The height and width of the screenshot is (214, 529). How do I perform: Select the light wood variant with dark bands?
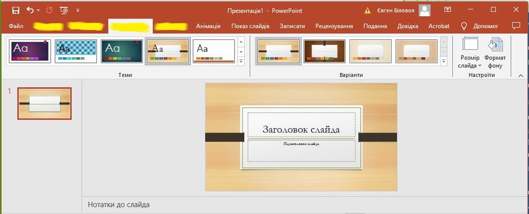coord(279,51)
